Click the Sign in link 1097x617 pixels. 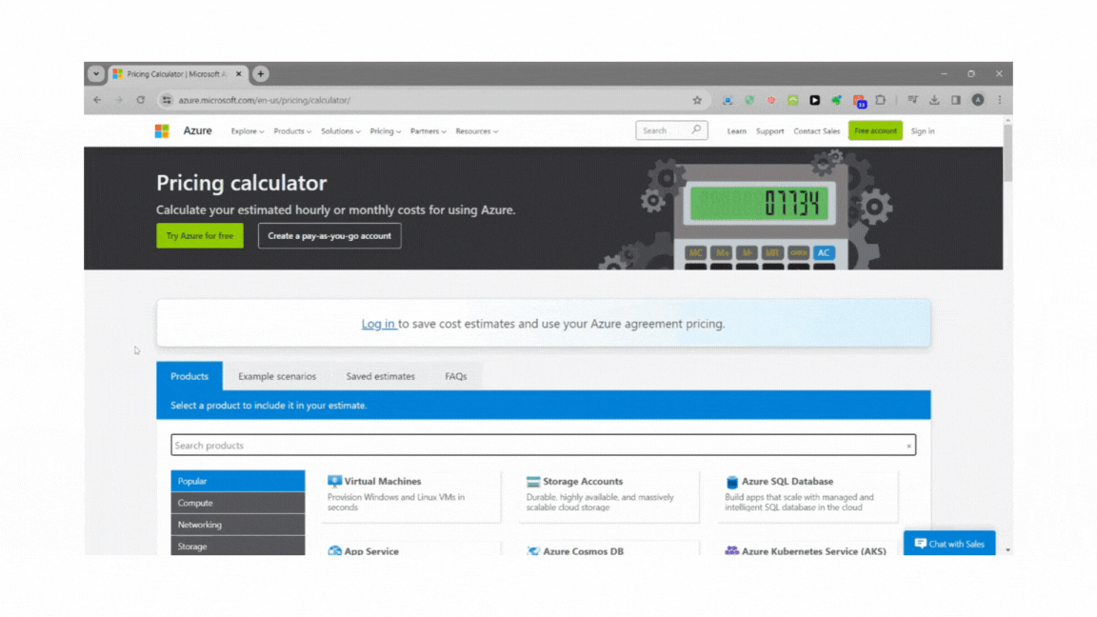(923, 130)
